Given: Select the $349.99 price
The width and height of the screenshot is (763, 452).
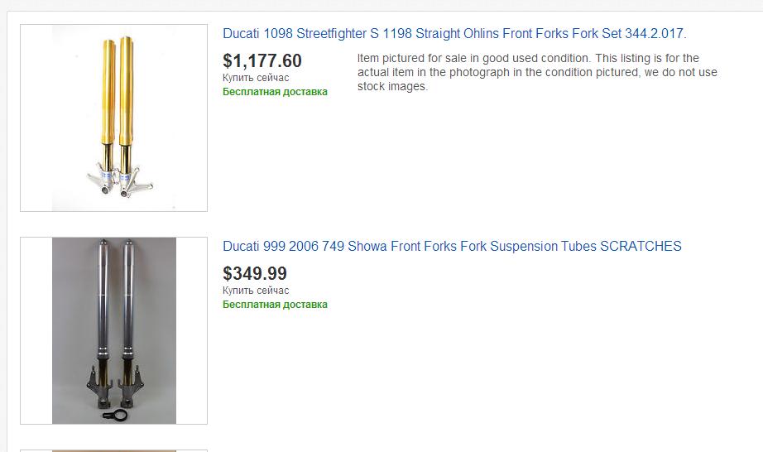Looking at the screenshot, I should click(255, 273).
